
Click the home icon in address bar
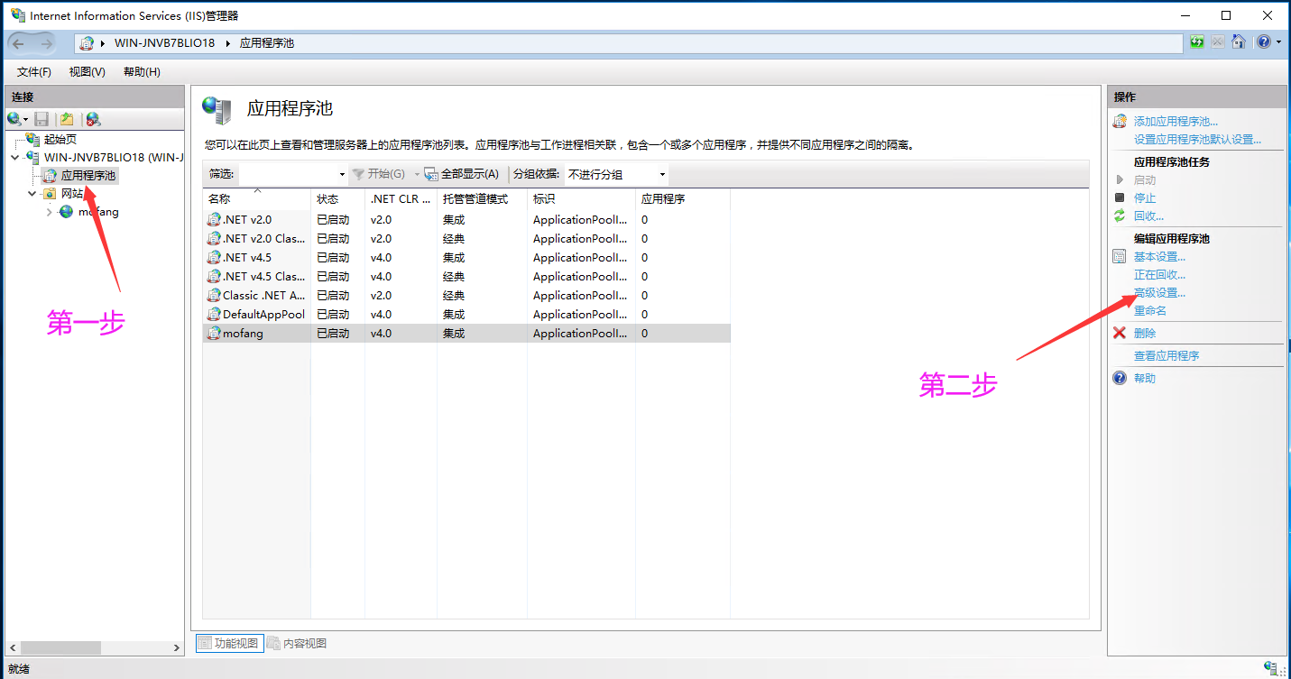[1239, 42]
